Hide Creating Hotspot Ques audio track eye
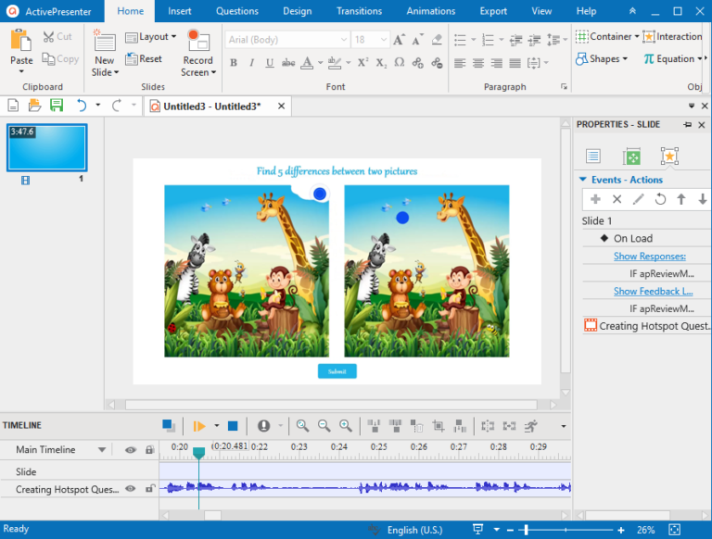Viewport: 712px width, 539px height. 131,489
